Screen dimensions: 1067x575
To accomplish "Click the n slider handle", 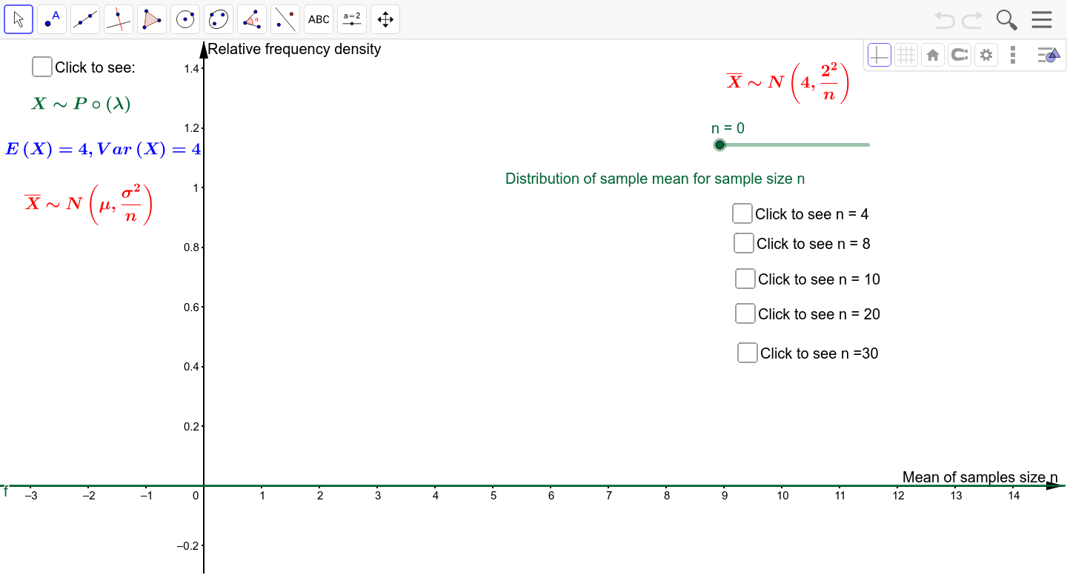I will click(719, 144).
